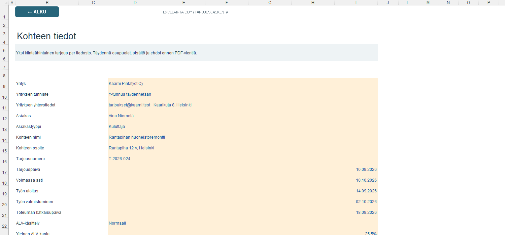Screen dimensions: 505x235
Task: Select the 'Kohteen tiedot' heading cell
Action: point(46,36)
